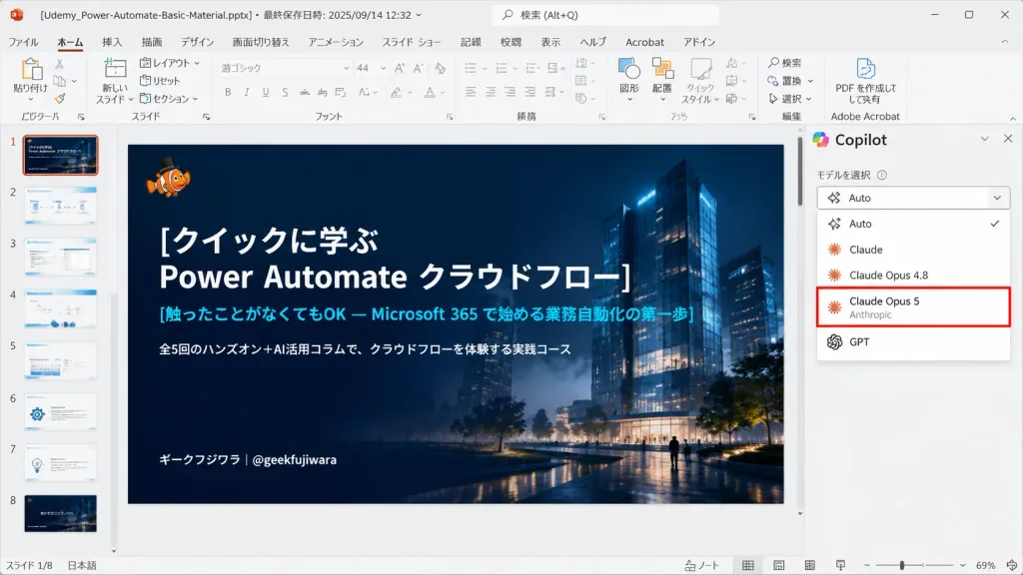Click the Align Left paragraph icon

coord(471,92)
